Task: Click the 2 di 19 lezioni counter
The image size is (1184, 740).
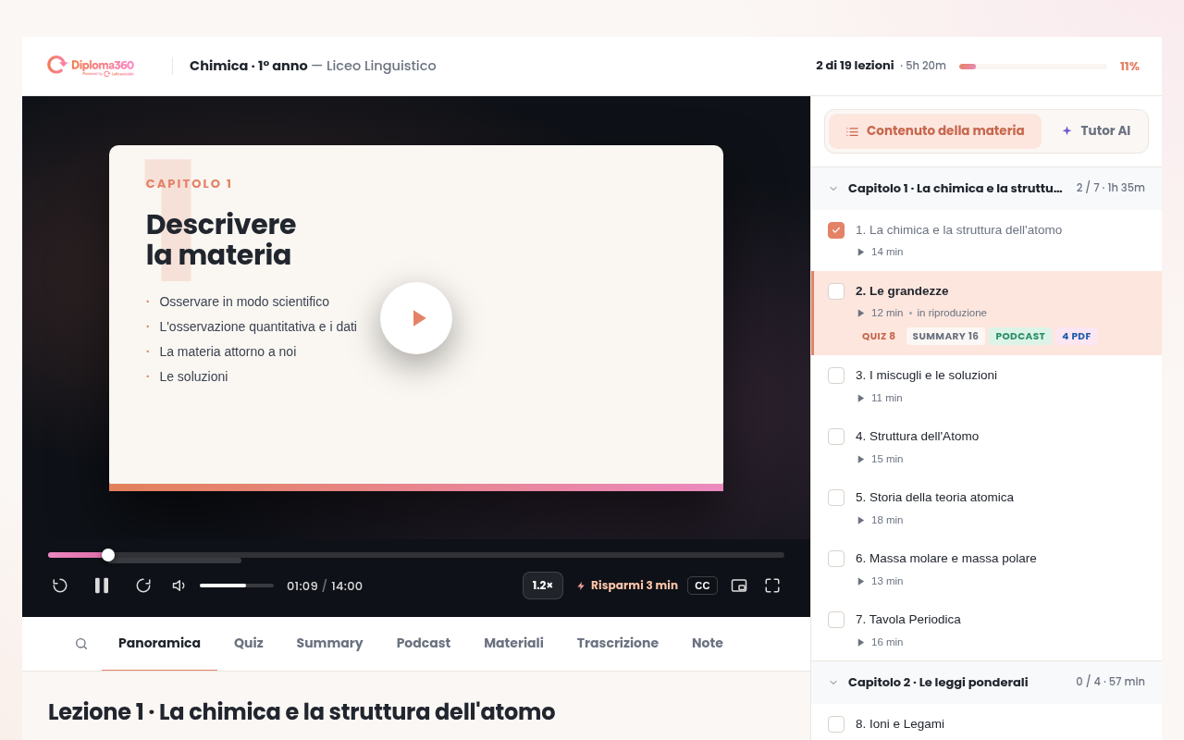Action: point(855,66)
